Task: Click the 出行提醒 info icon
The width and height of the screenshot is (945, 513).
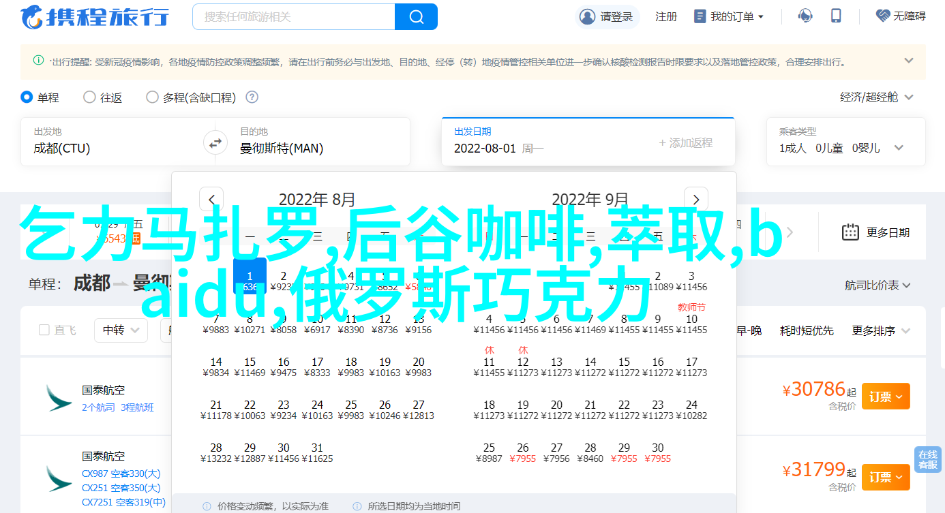Action: coord(38,61)
